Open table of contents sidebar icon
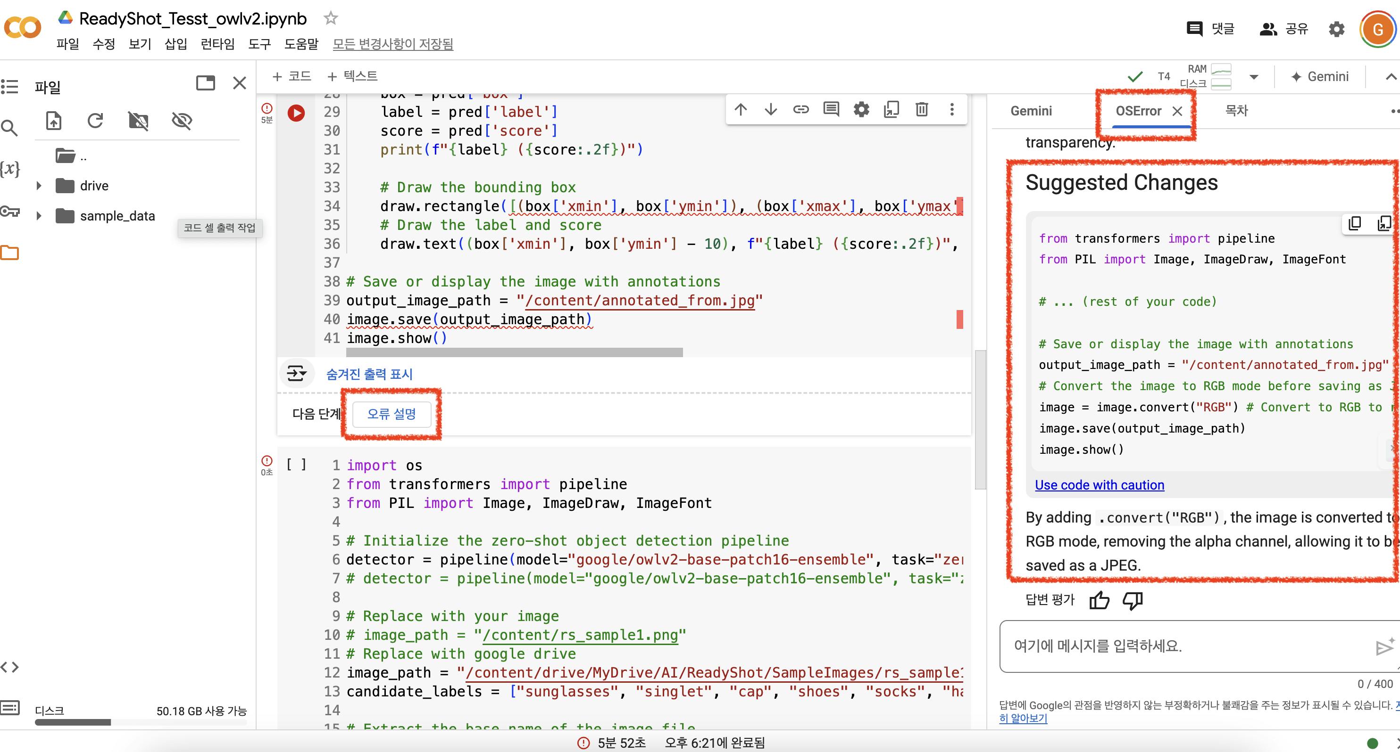Image resolution: width=1400 pixels, height=752 pixels. click(10, 86)
